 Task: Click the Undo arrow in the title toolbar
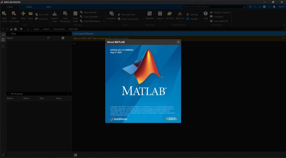(255, 7)
